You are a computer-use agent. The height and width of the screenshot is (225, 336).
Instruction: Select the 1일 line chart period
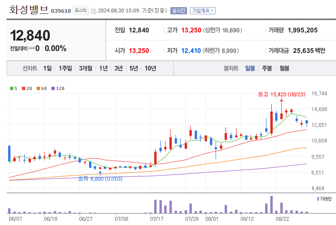48,68
